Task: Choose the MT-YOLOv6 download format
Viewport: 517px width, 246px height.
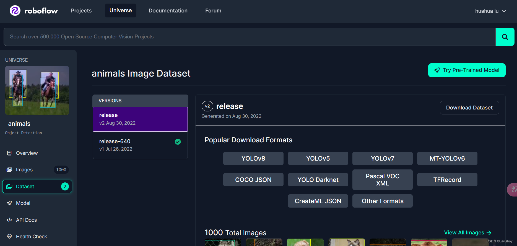Action: [x=447, y=158]
